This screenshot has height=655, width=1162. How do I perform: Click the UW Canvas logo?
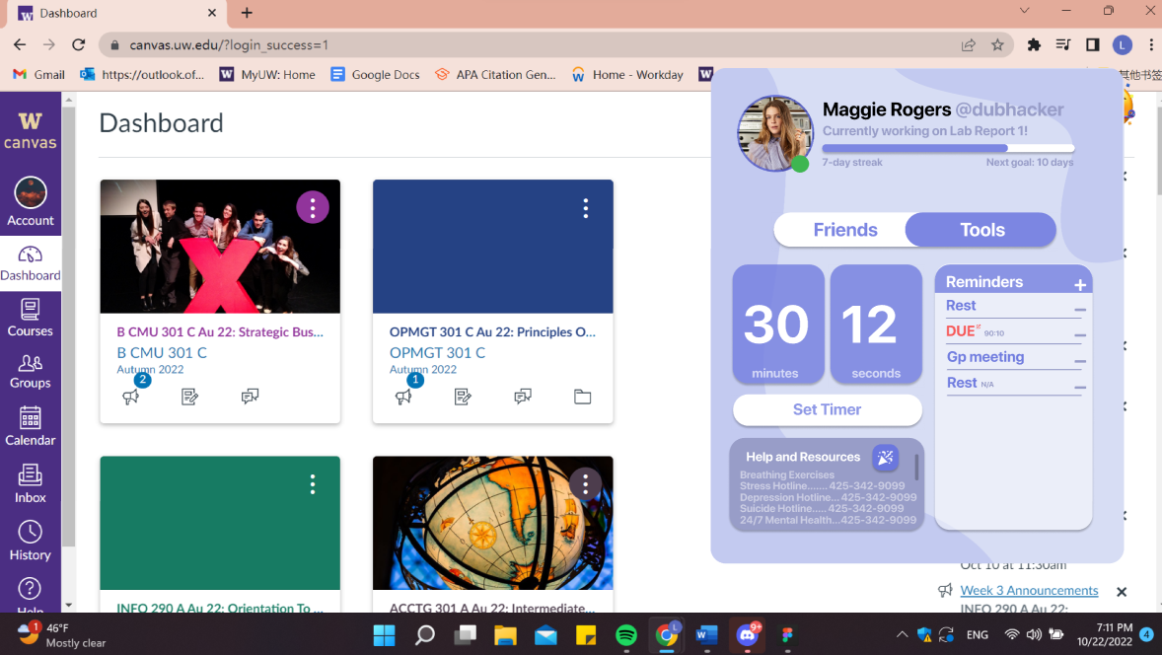click(x=31, y=130)
